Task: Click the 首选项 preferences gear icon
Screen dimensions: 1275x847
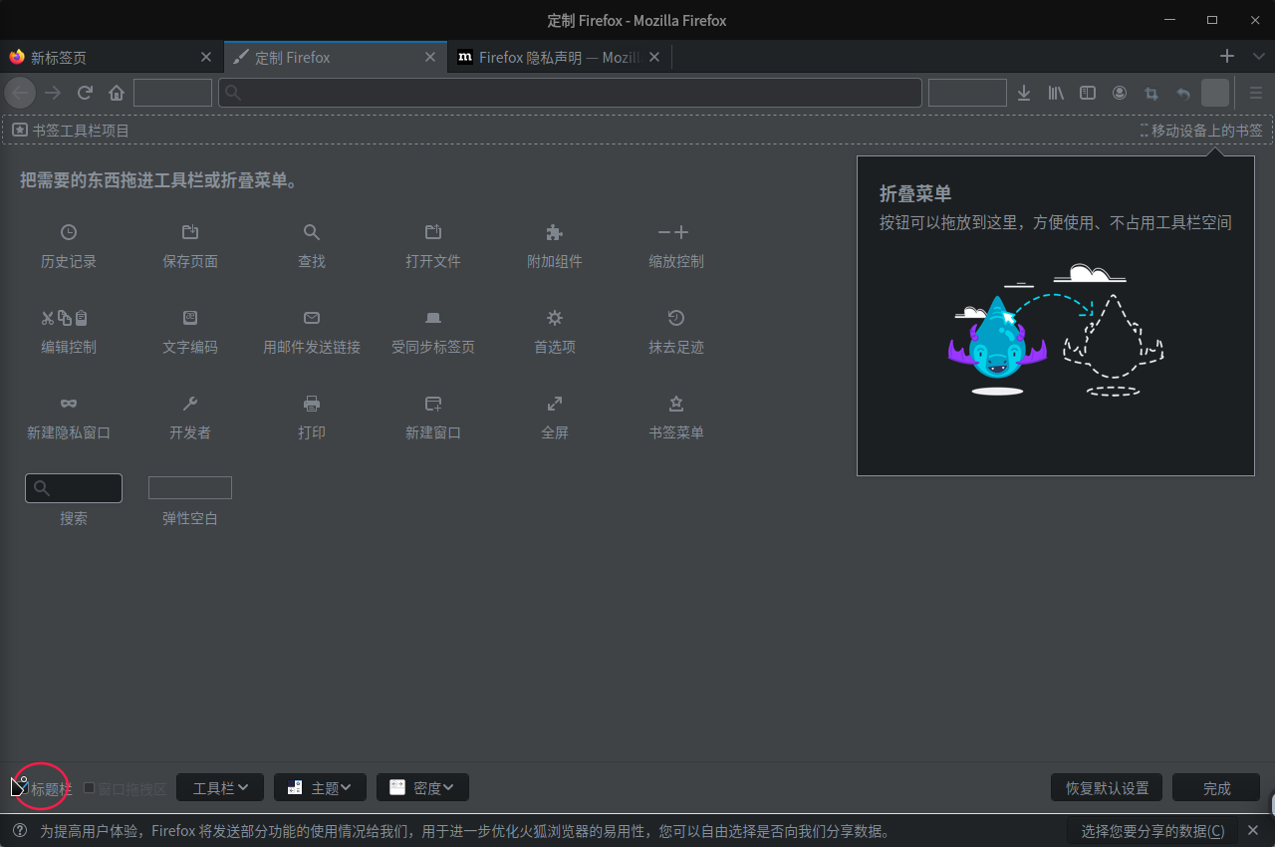Action: coord(555,318)
